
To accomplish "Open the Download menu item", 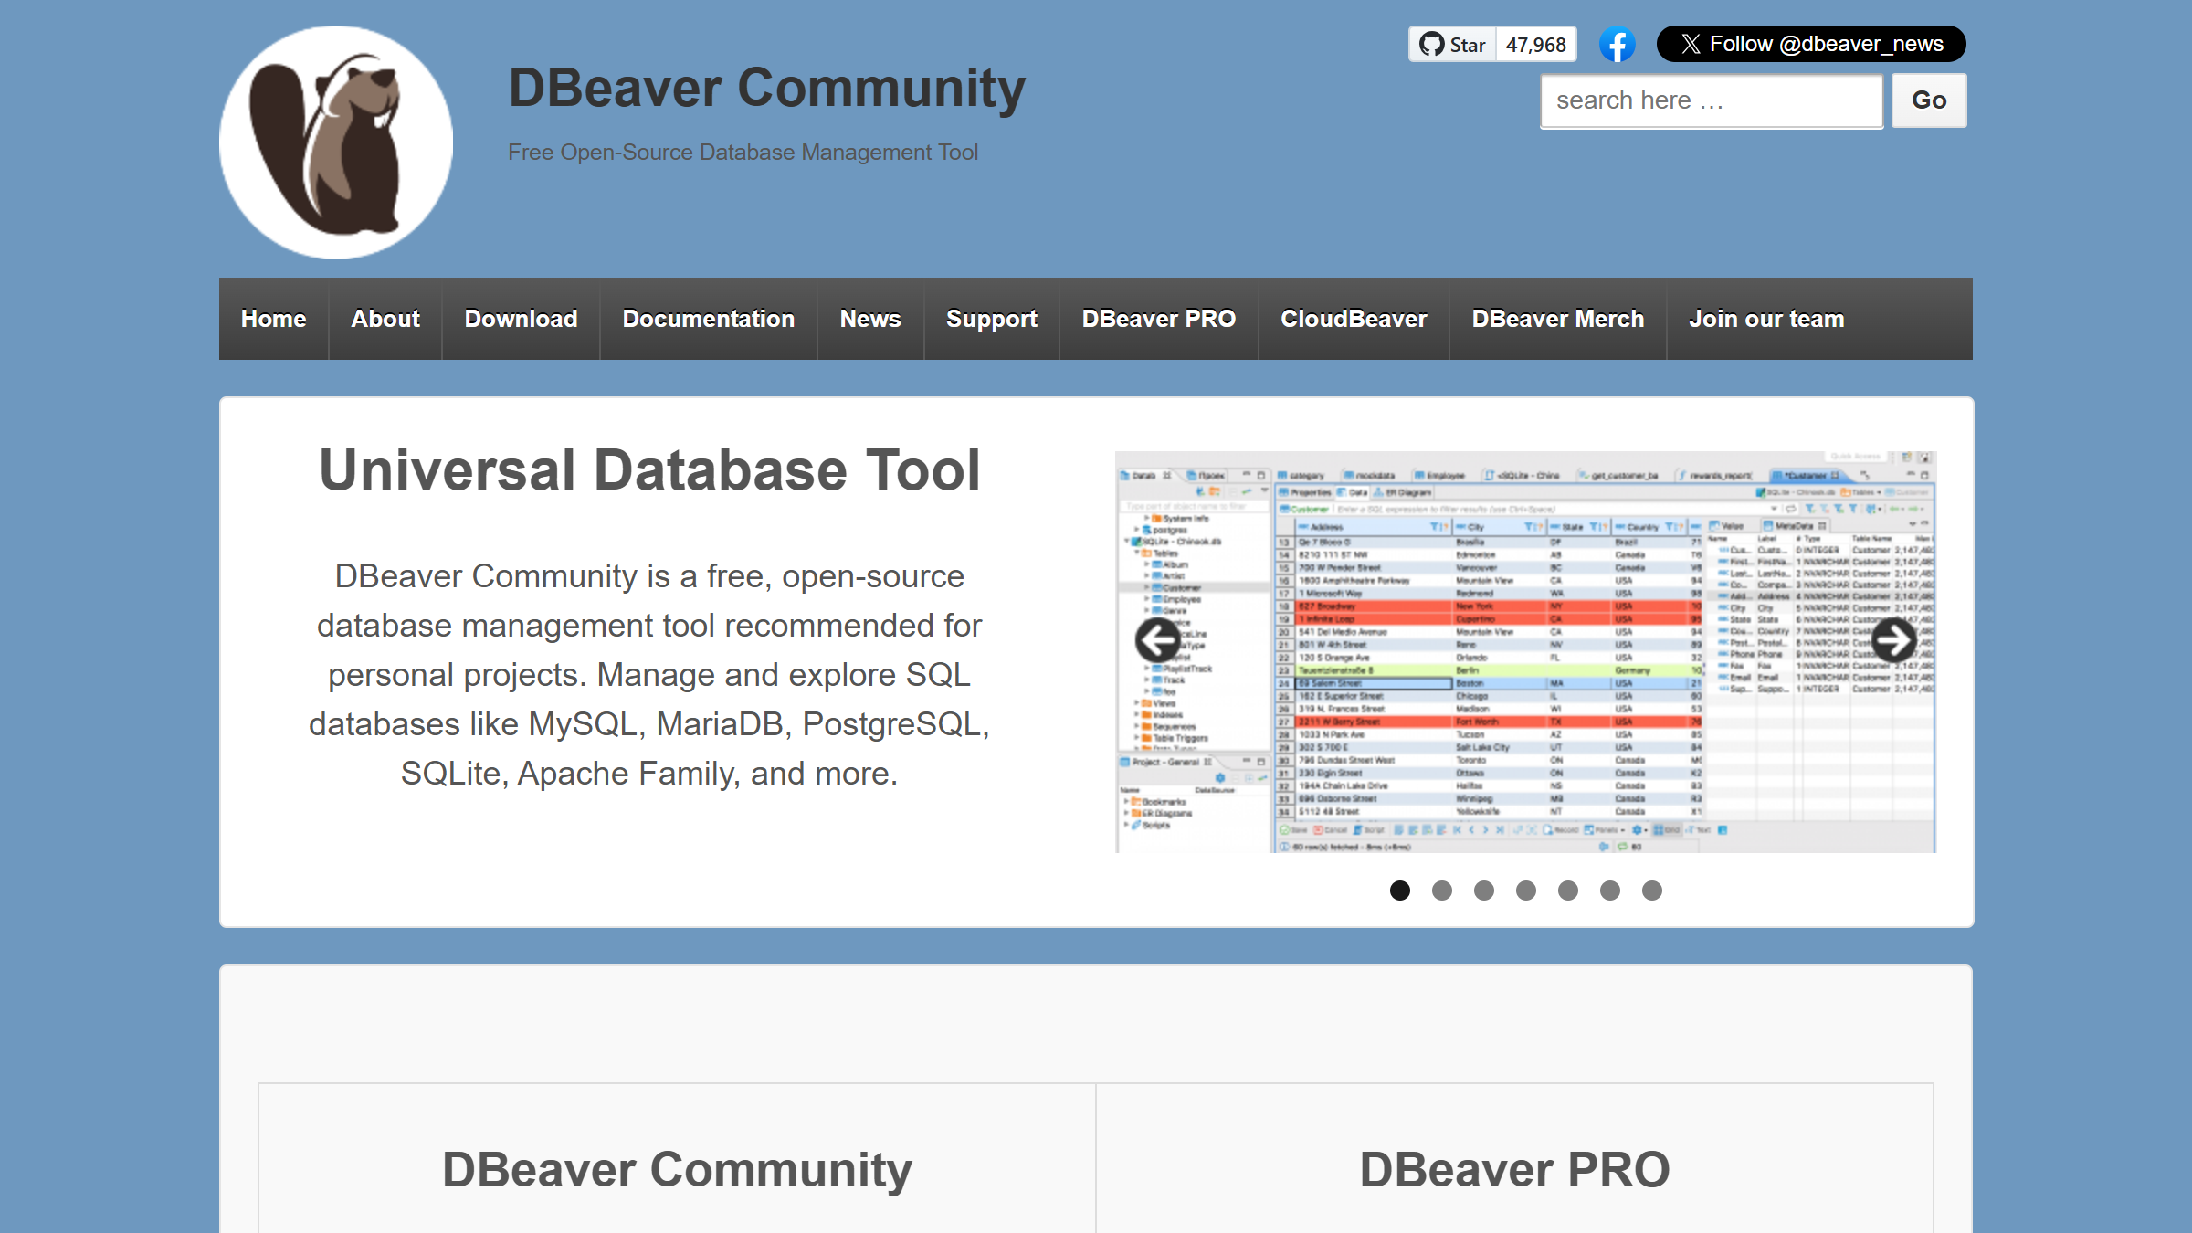I will (521, 319).
